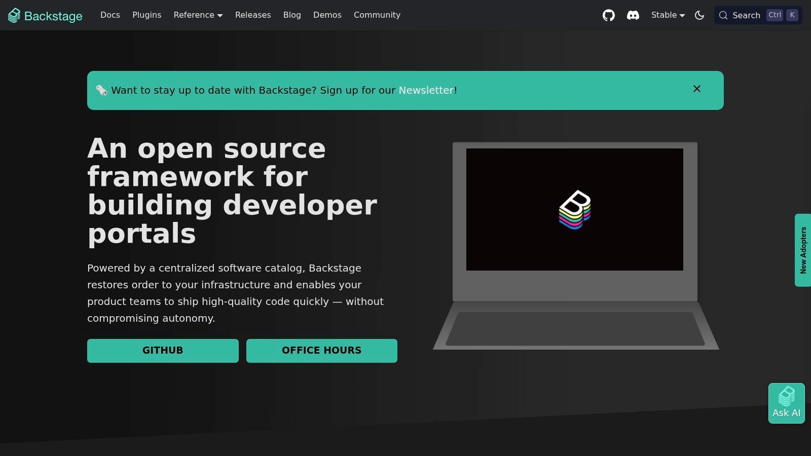Open the Discord server icon
Viewport: 811px width, 456px height.
pos(633,15)
